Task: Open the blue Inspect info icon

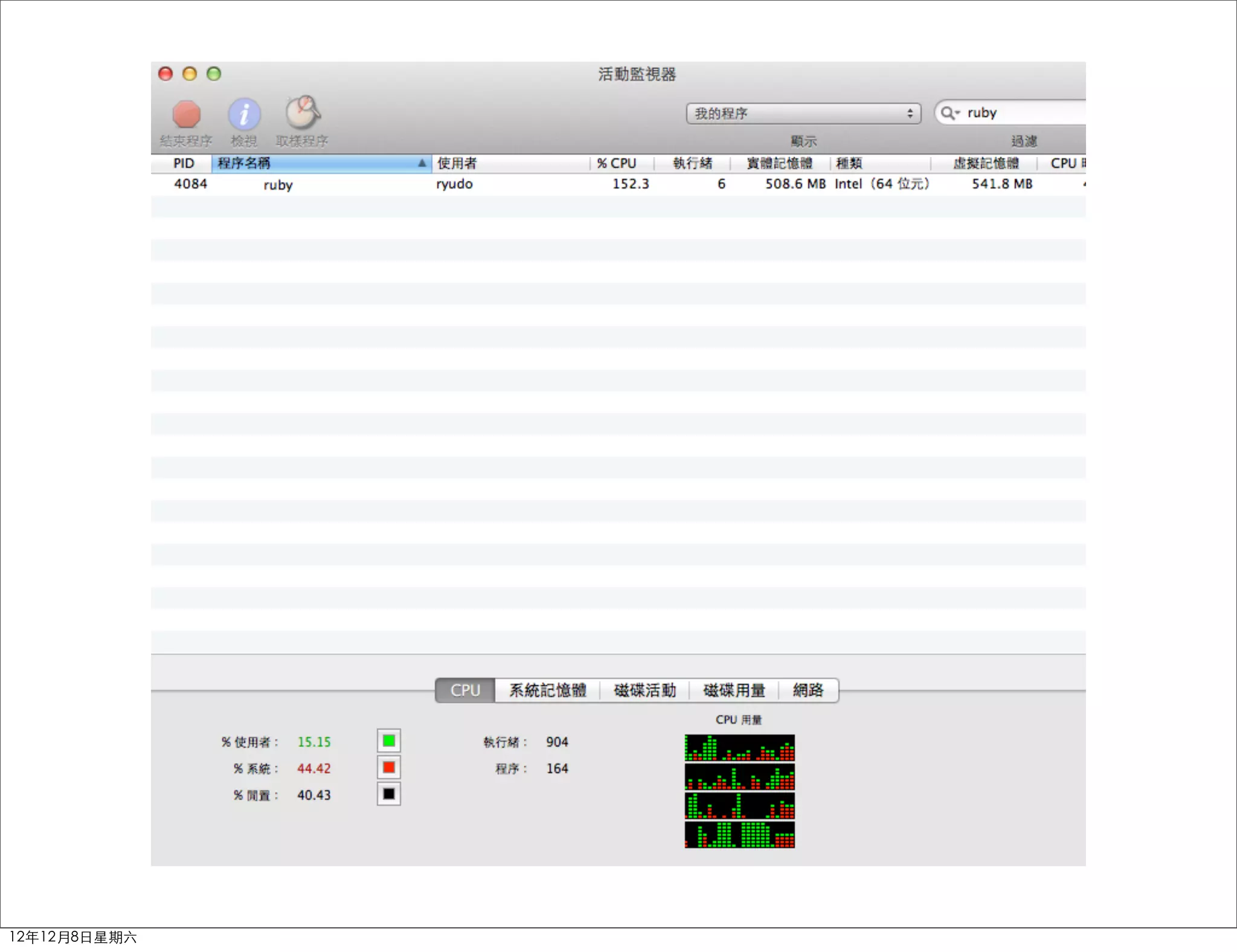Action: 244,114
